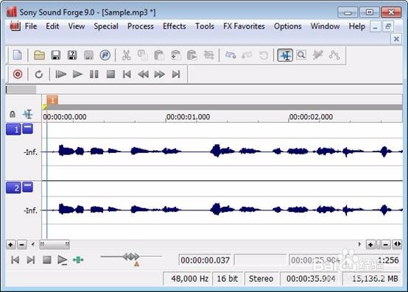Collapse channel 2 with its minimize button
This screenshot has width=408, height=292.
(27, 187)
